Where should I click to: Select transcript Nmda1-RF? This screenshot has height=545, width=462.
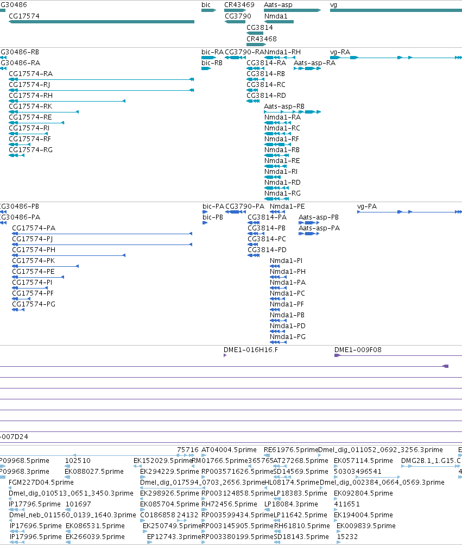pyautogui.click(x=282, y=139)
